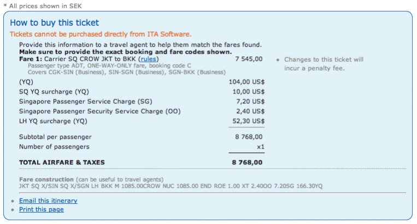Screen dimensions: 417x224
Task: Click the TOTAL AIRFARE & TAXES label
Action: point(62,162)
